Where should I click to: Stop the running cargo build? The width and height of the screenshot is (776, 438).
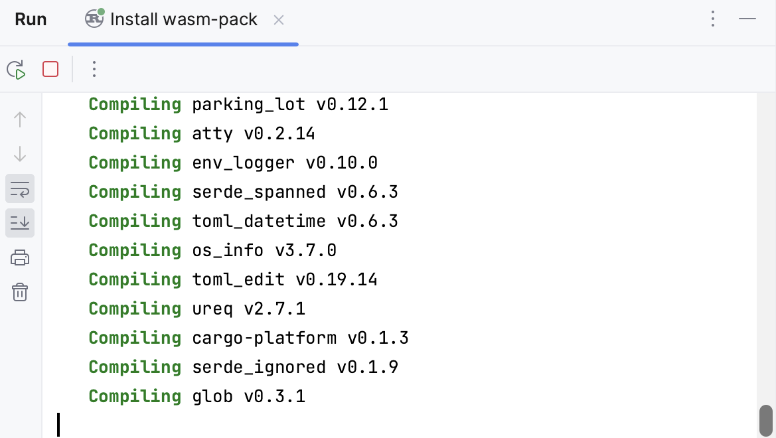pyautogui.click(x=50, y=69)
